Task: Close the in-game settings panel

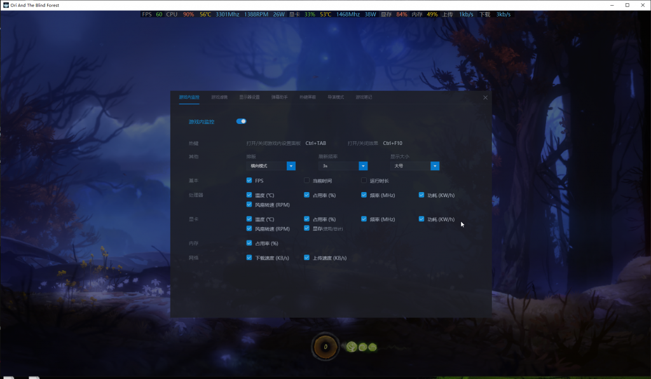Action: coord(485,97)
